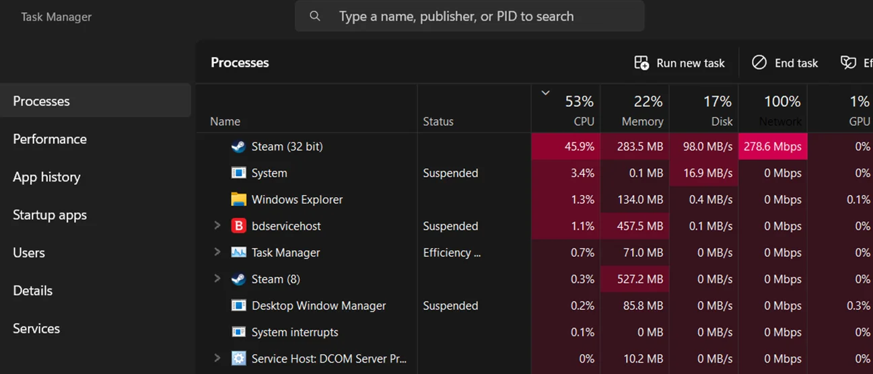This screenshot has height=374, width=873.
Task: Click the 85.8 MB memory cell
Action: [x=635, y=305]
